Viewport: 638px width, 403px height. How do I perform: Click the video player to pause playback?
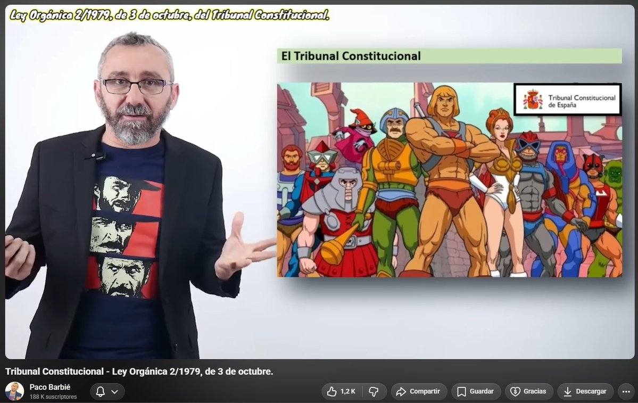coord(319,182)
